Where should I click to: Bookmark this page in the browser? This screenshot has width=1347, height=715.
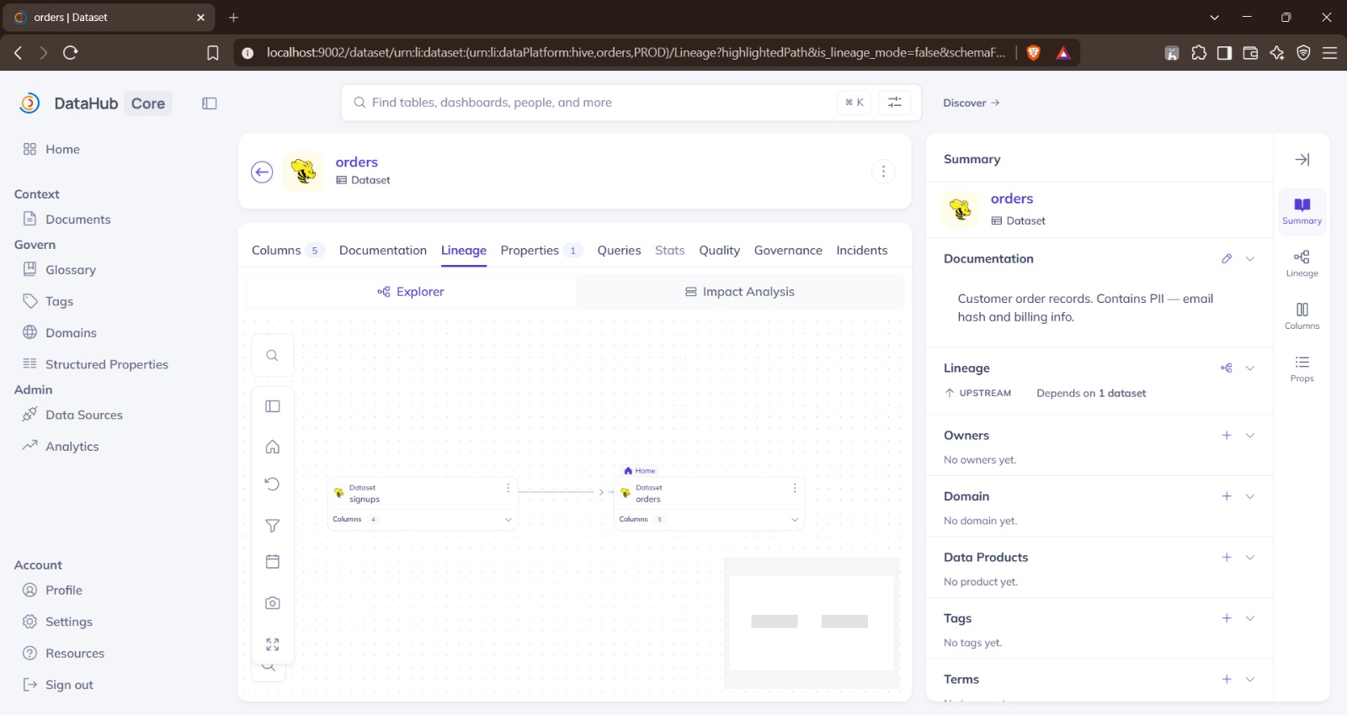tap(213, 53)
